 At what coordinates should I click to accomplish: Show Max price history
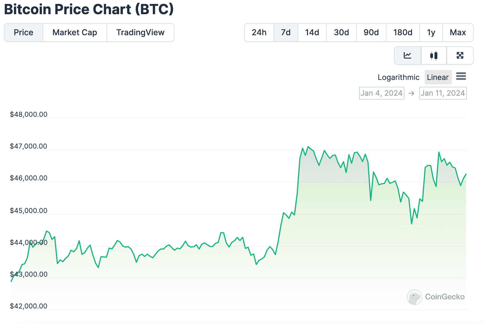(x=458, y=32)
